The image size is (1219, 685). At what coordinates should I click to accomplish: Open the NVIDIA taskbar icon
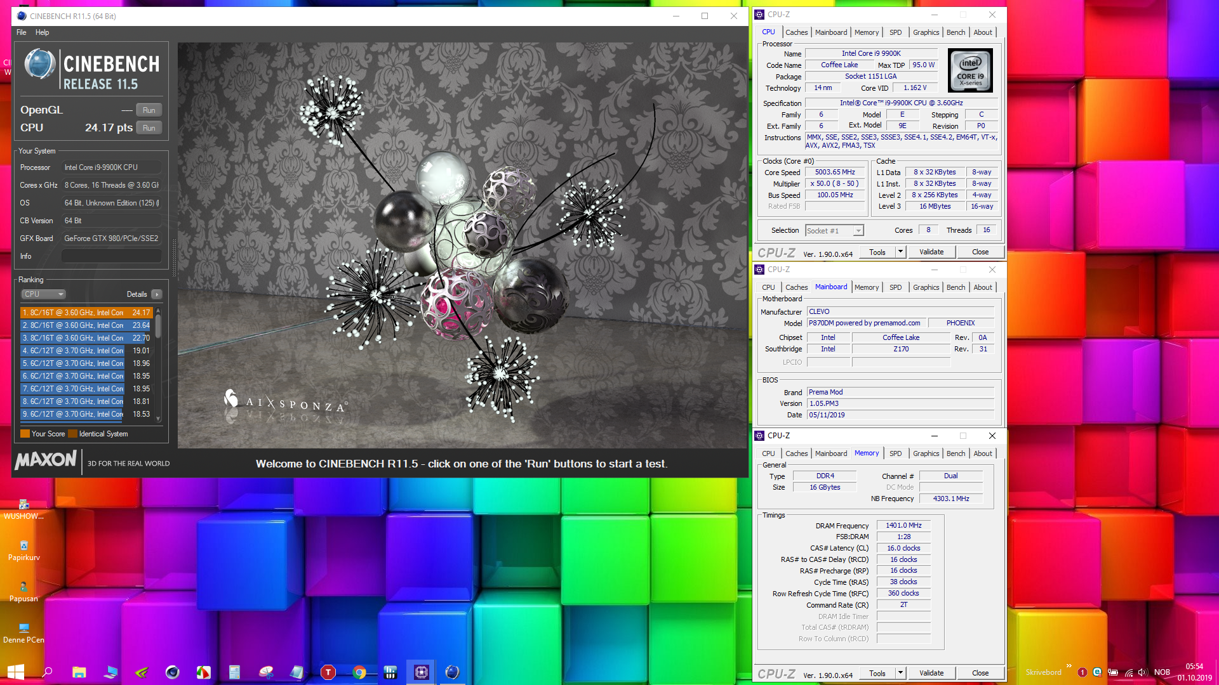pos(141,672)
